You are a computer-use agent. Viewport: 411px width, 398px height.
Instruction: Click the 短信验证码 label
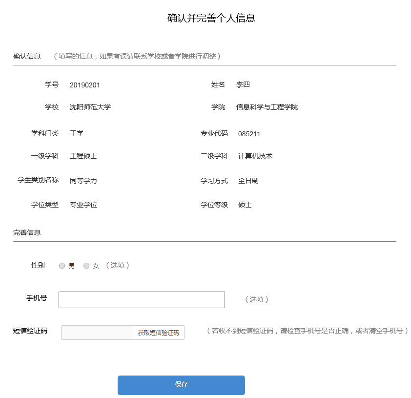(30, 331)
